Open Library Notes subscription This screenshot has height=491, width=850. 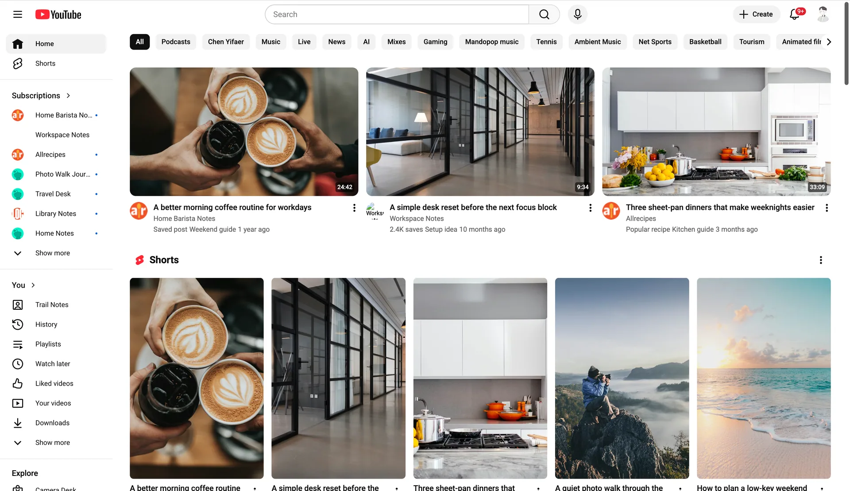tap(56, 214)
